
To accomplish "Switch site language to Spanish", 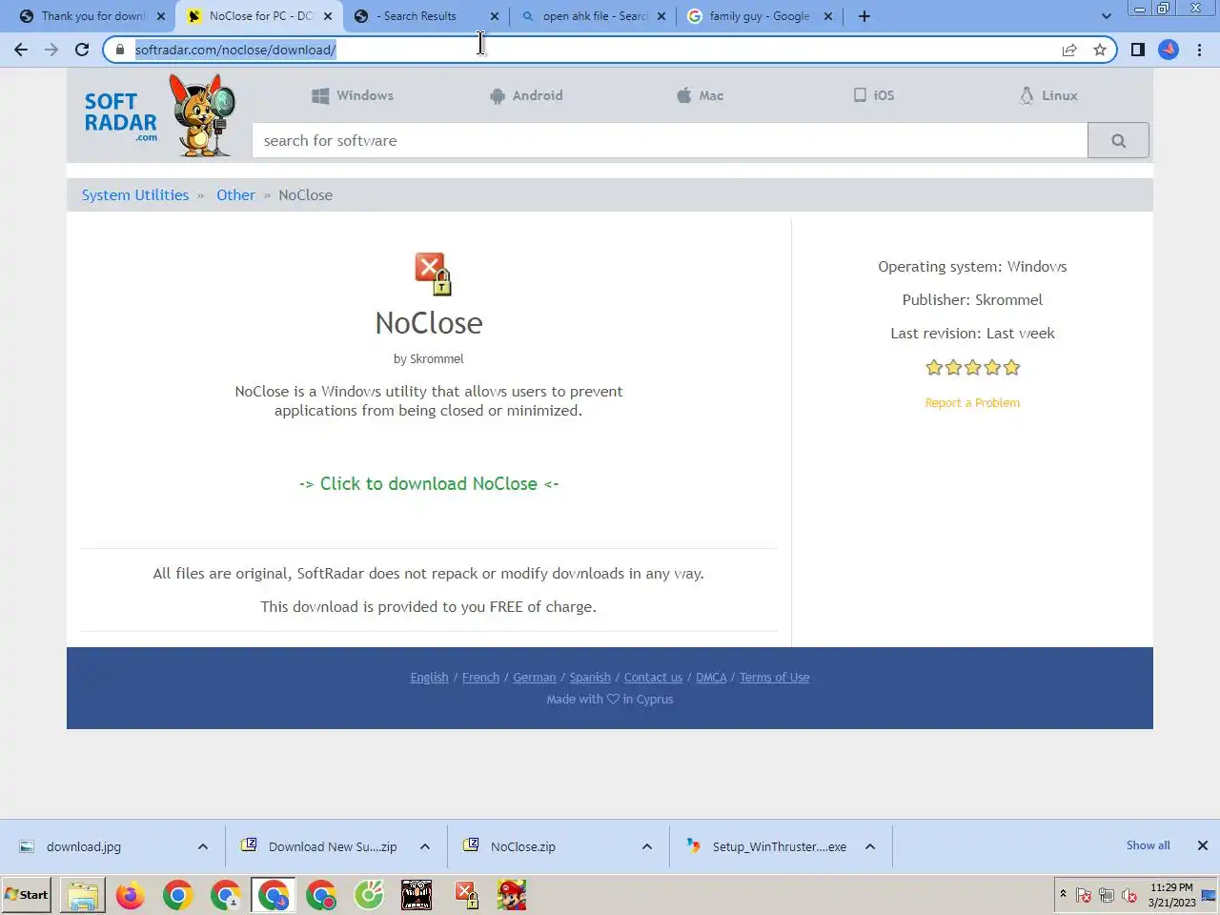I will 590,678.
